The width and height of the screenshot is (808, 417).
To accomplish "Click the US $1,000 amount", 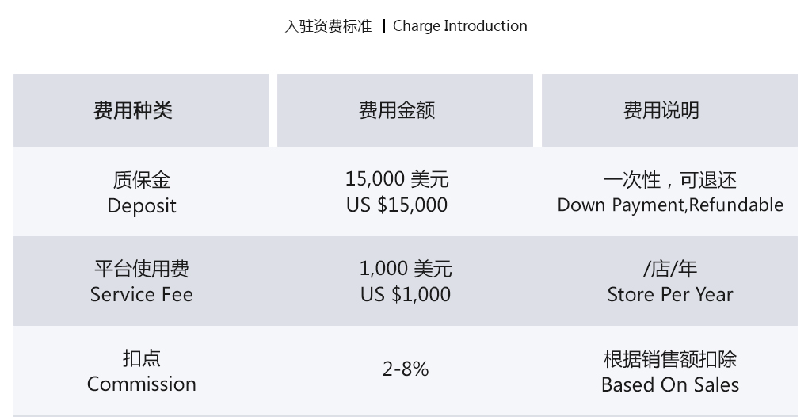I will pyautogui.click(x=406, y=294).
